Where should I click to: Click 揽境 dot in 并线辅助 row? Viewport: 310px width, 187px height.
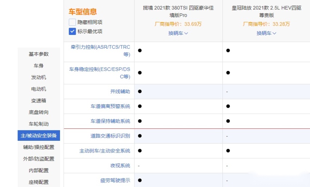(140, 91)
